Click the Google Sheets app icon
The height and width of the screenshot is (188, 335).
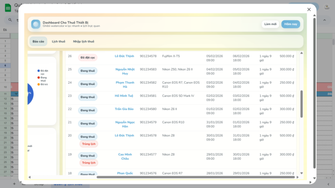coord(8,7)
